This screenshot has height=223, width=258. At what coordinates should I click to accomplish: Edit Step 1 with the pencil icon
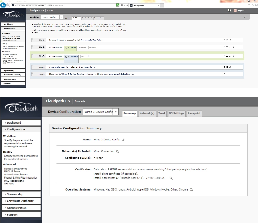pyautogui.click(x=224, y=40)
